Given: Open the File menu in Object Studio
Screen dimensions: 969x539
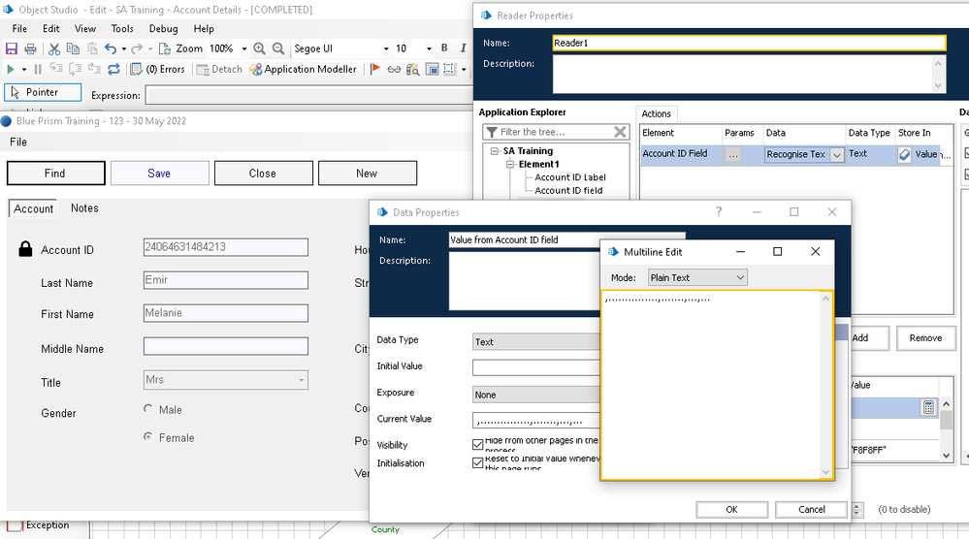Looking at the screenshot, I should 19,28.
